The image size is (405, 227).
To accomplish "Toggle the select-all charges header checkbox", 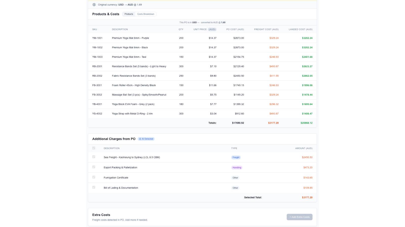I will (94, 148).
